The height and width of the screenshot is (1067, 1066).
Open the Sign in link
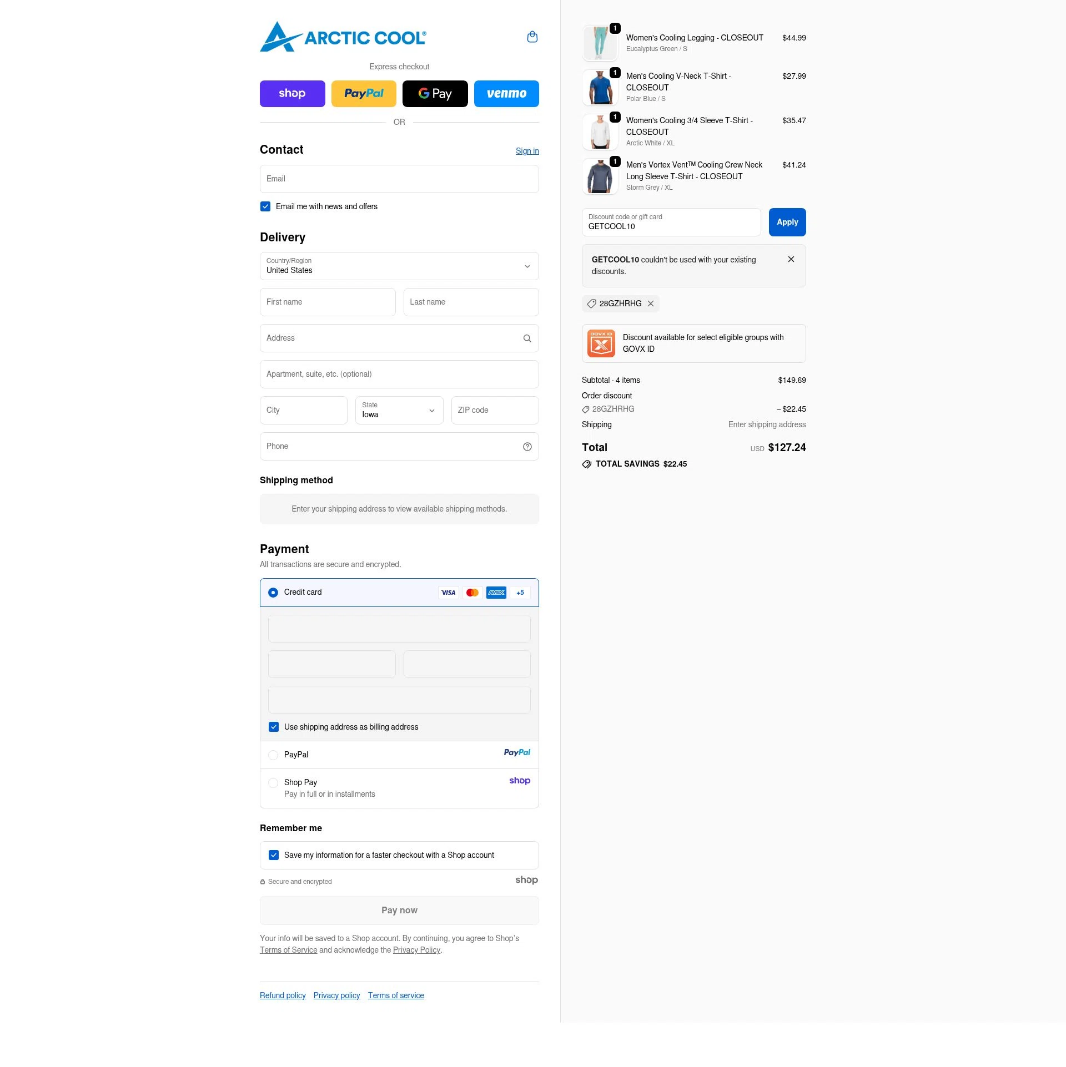527,151
